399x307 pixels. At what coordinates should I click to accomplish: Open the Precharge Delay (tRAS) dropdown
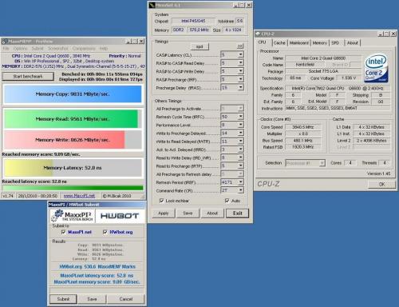pyautogui.click(x=240, y=87)
